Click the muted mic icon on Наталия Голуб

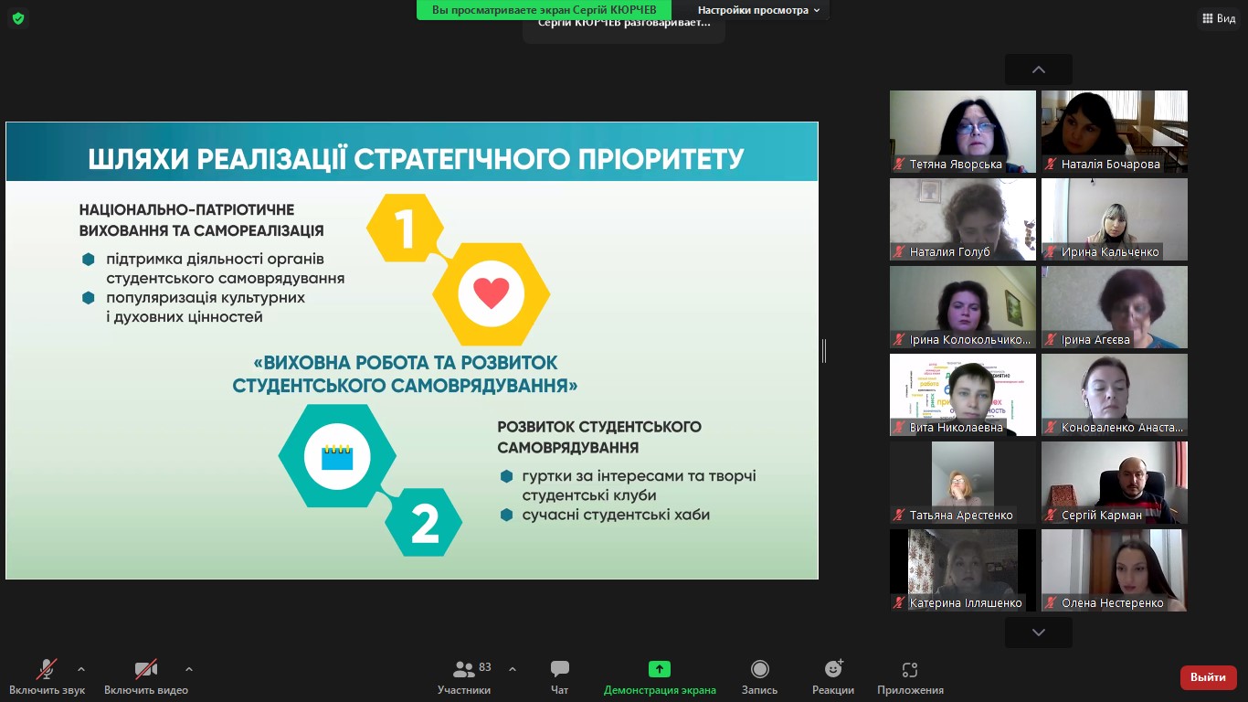(x=900, y=252)
